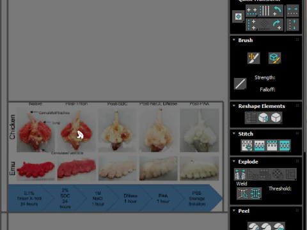307x230 pixels.
Task: Click the Weld Selected Subobjects icon
Action: coord(255,194)
